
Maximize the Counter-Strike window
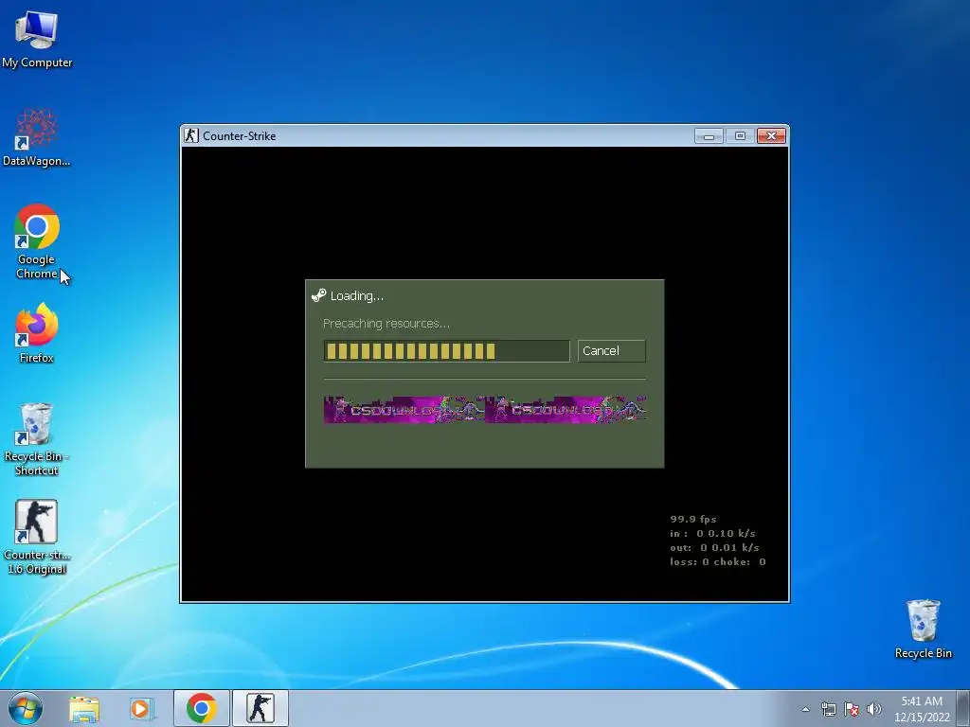pos(740,136)
